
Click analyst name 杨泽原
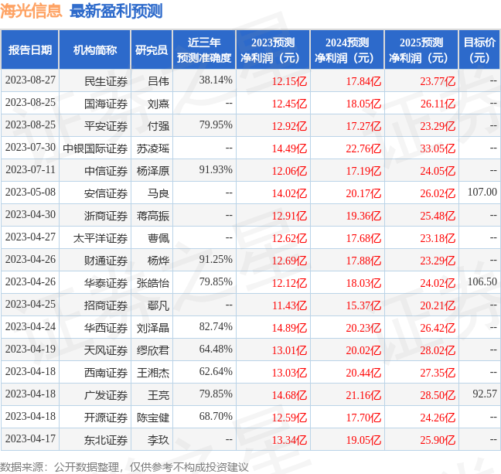(x=153, y=170)
